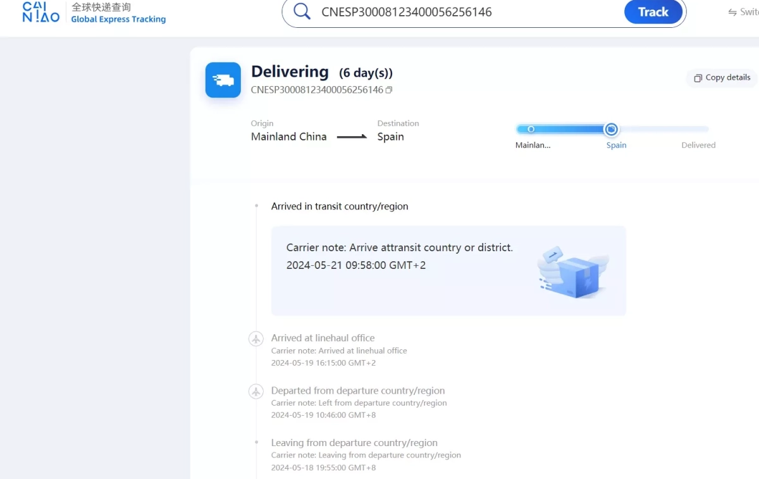Select the Arrived in transit country/region entry
The height and width of the screenshot is (479, 759).
[340, 206]
